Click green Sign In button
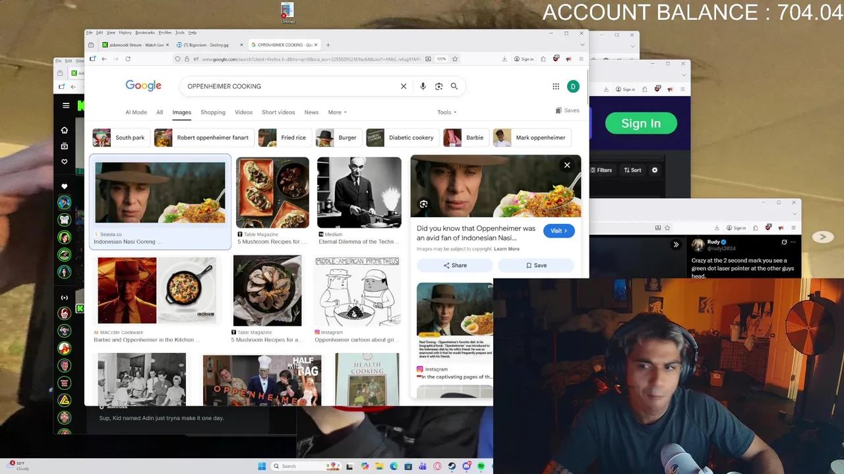Viewport: 844px width, 474px height. tap(641, 123)
